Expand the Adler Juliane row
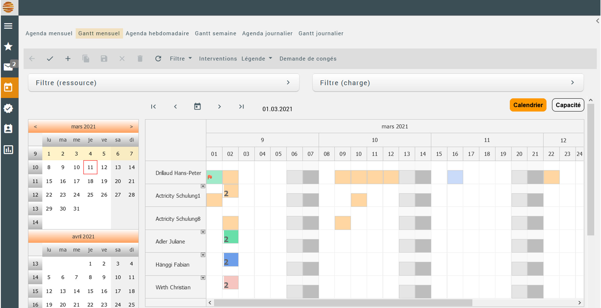This screenshot has width=601, height=308. pos(203,232)
